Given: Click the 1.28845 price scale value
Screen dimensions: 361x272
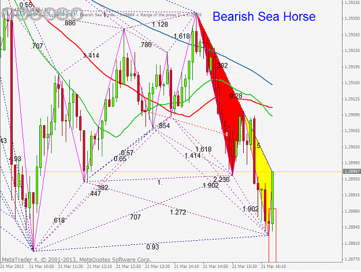Looking at the screenshot, I should 352,227.
